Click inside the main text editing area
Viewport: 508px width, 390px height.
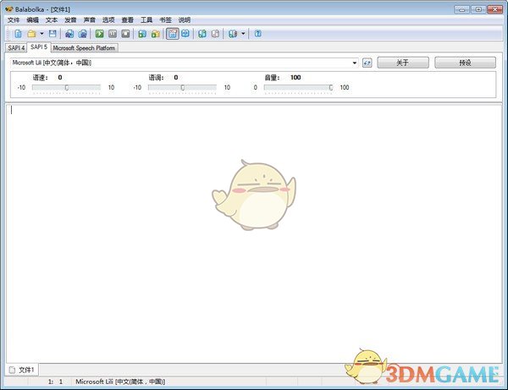click(254, 233)
